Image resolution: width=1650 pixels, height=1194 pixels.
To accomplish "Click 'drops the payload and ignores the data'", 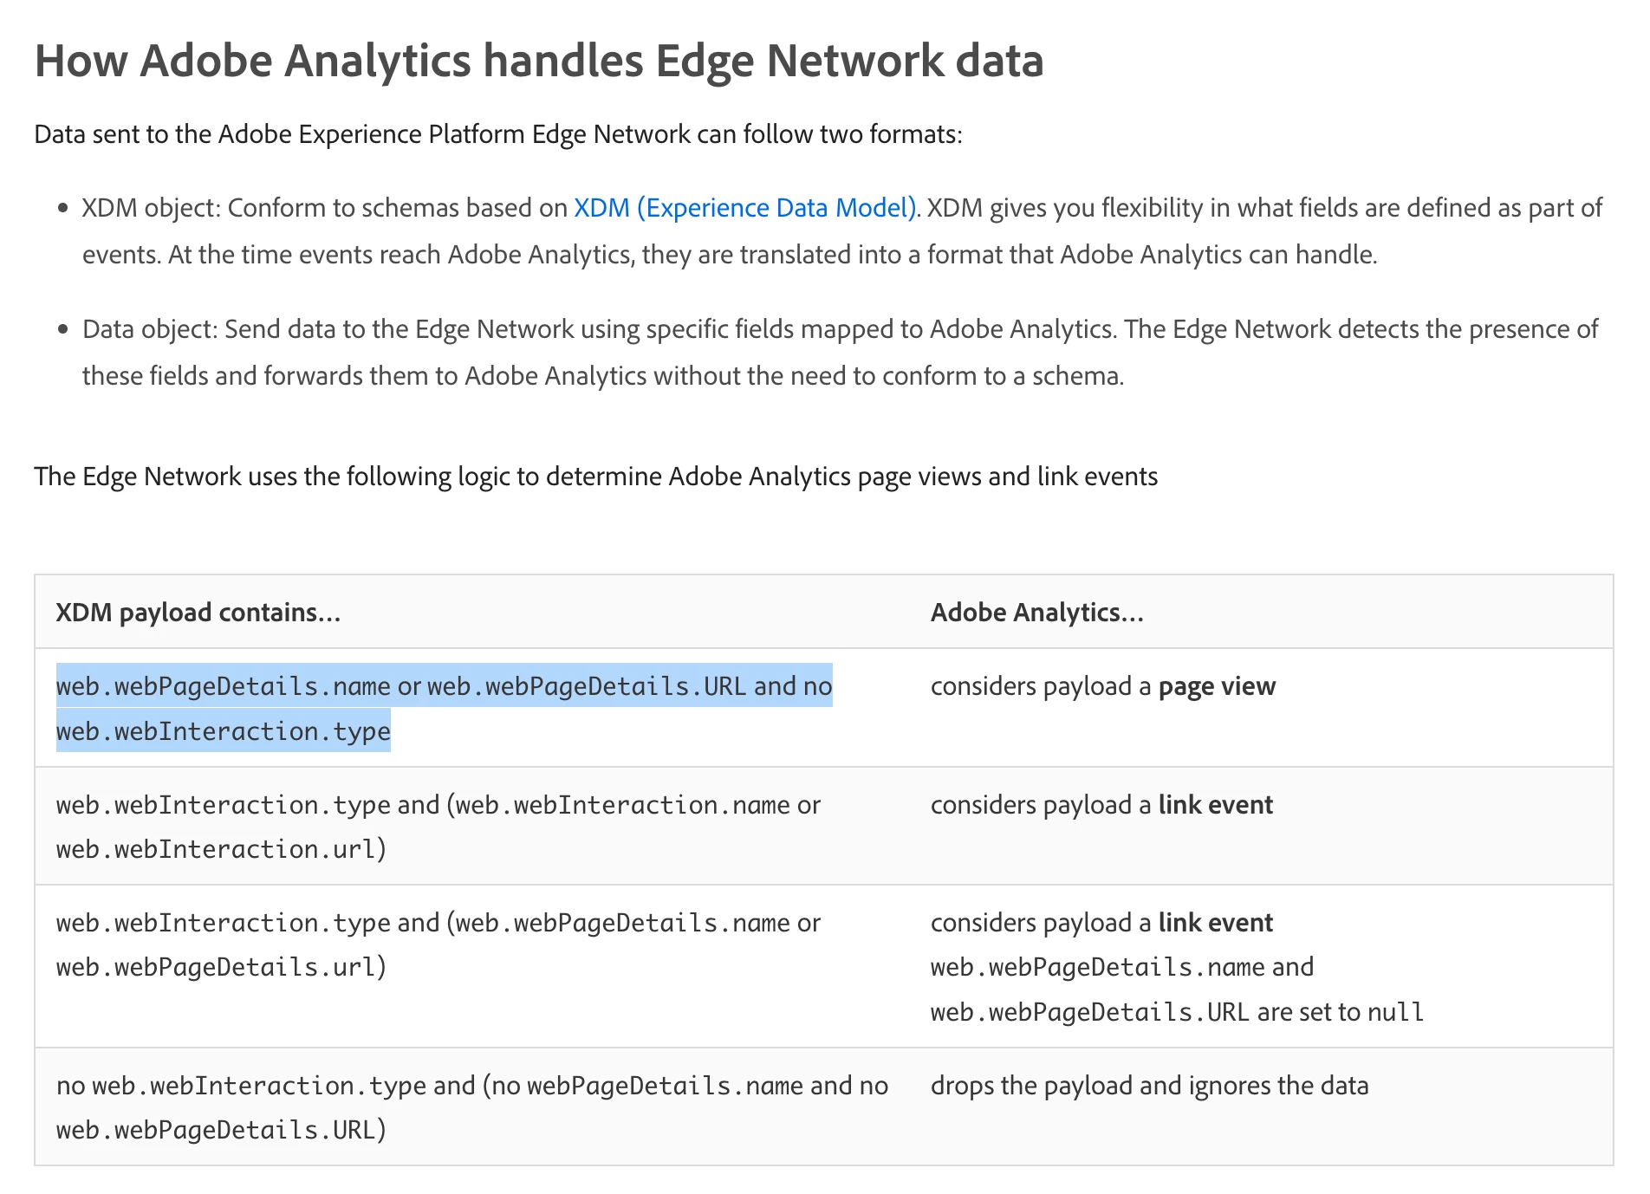I will (1150, 1086).
